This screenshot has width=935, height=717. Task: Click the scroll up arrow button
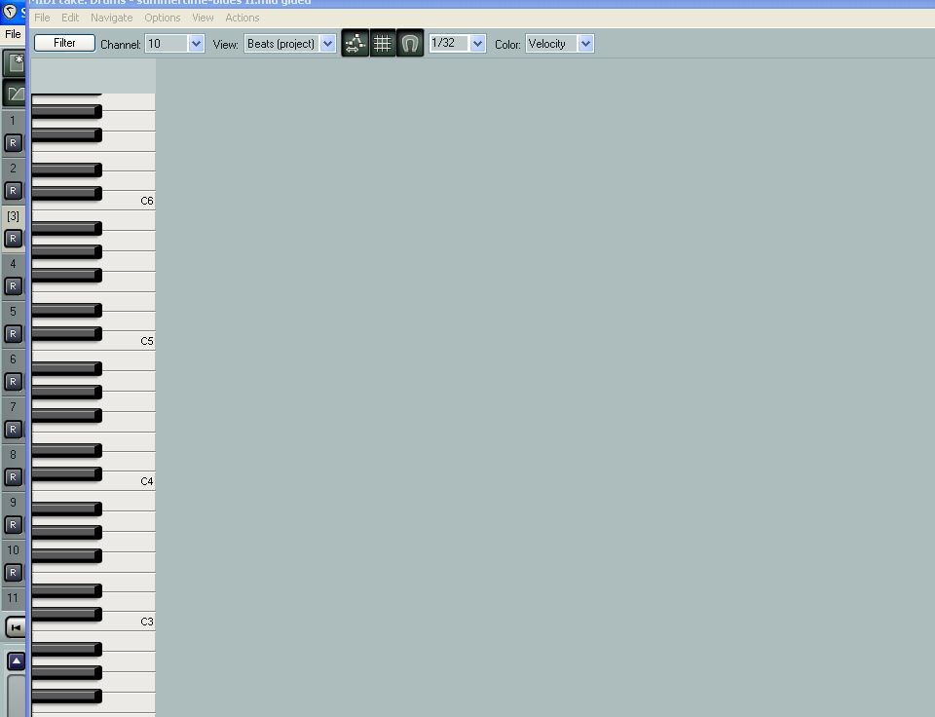tap(17, 661)
